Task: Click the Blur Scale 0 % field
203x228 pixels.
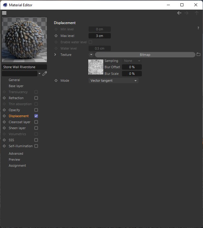Action: (132, 74)
